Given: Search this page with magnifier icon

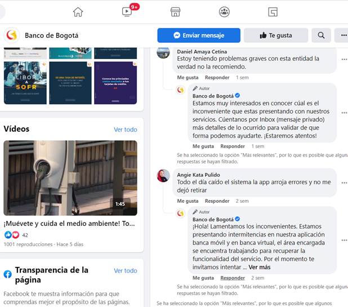Looking at the screenshot, I should click(321, 35).
